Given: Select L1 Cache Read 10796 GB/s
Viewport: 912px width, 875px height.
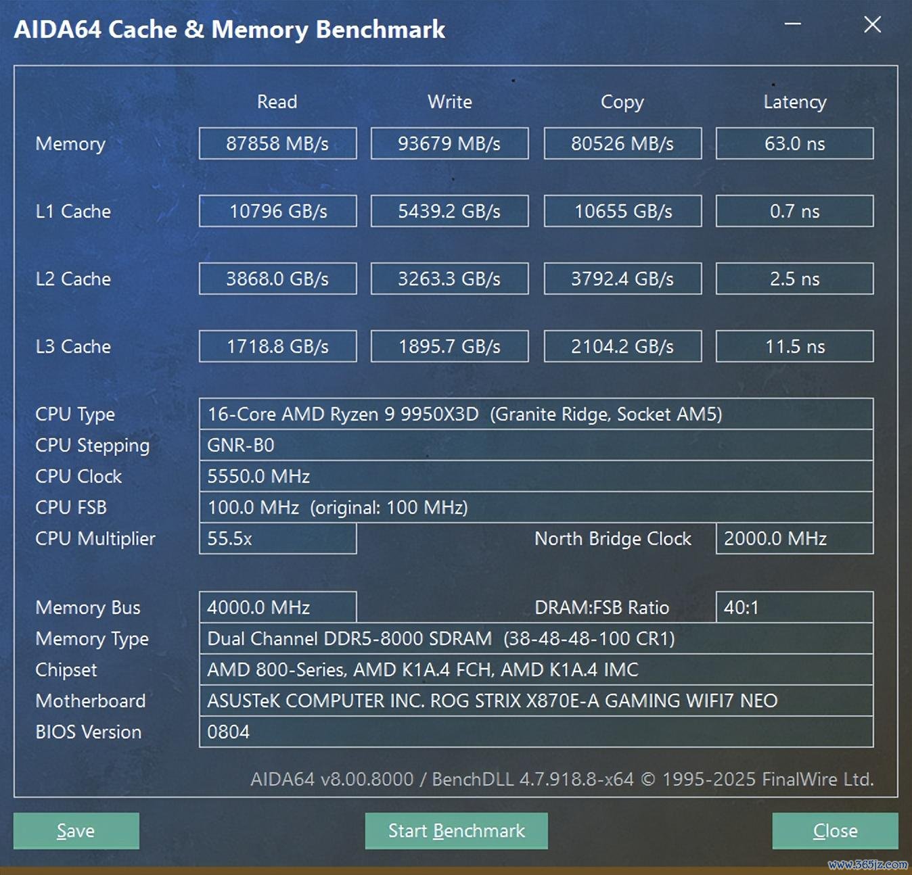Looking at the screenshot, I should 277,211.
